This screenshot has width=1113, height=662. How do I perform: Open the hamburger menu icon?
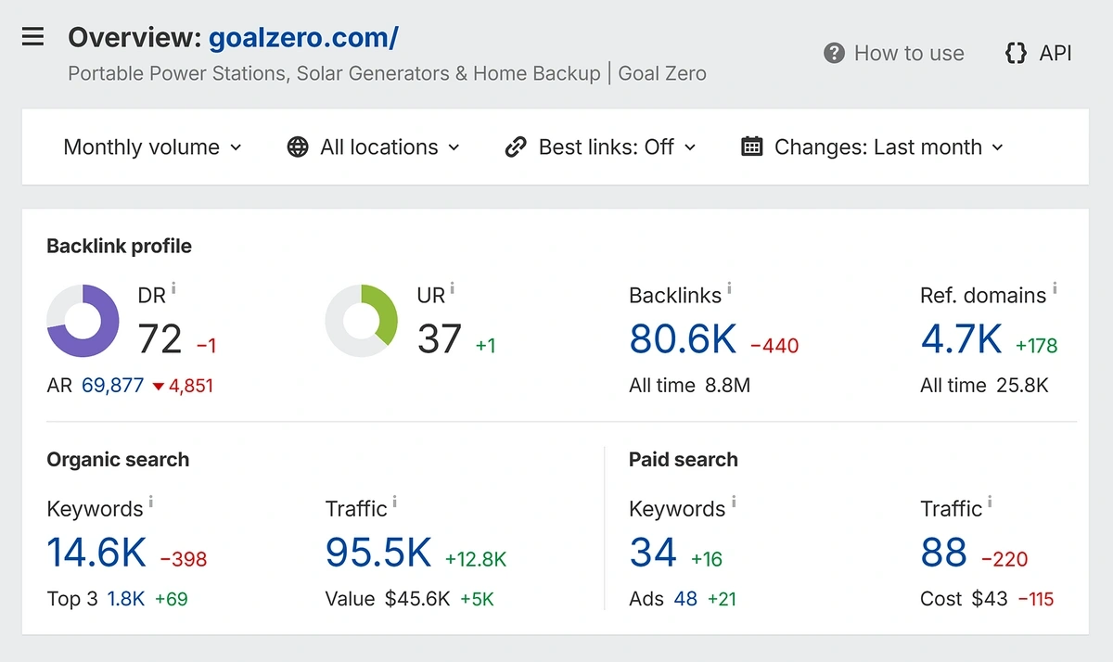click(x=32, y=37)
